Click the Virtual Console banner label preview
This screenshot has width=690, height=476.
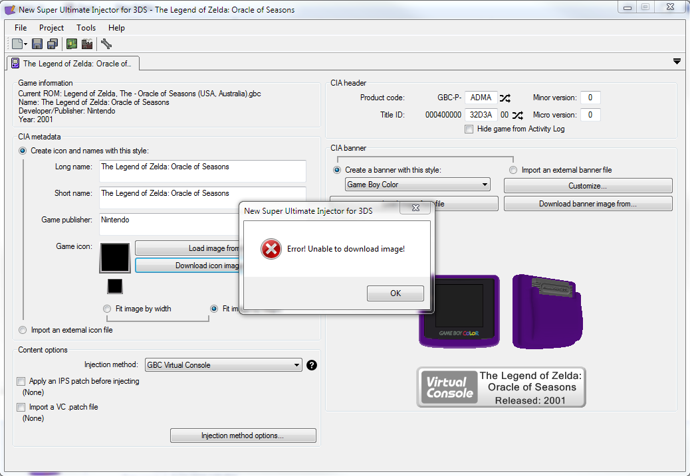point(501,387)
